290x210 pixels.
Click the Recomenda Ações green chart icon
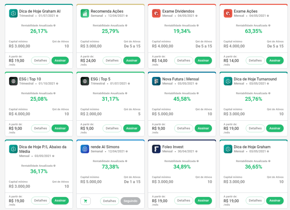coord(85,13)
